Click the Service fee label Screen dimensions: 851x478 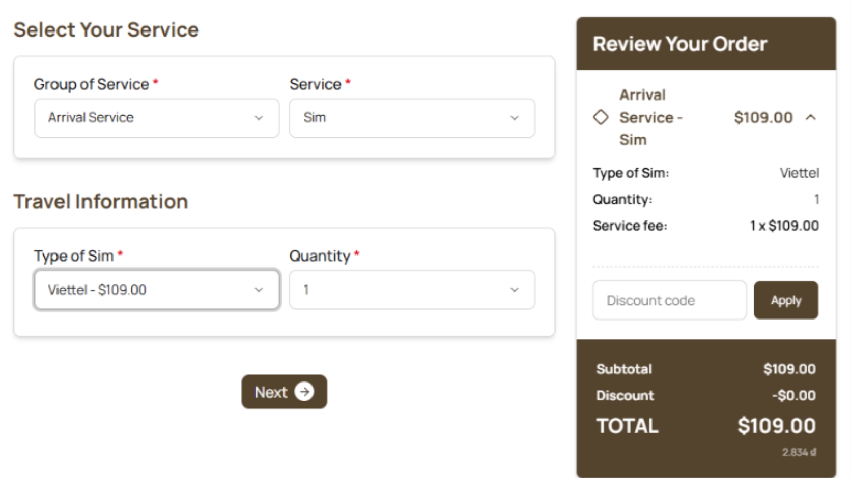point(630,226)
